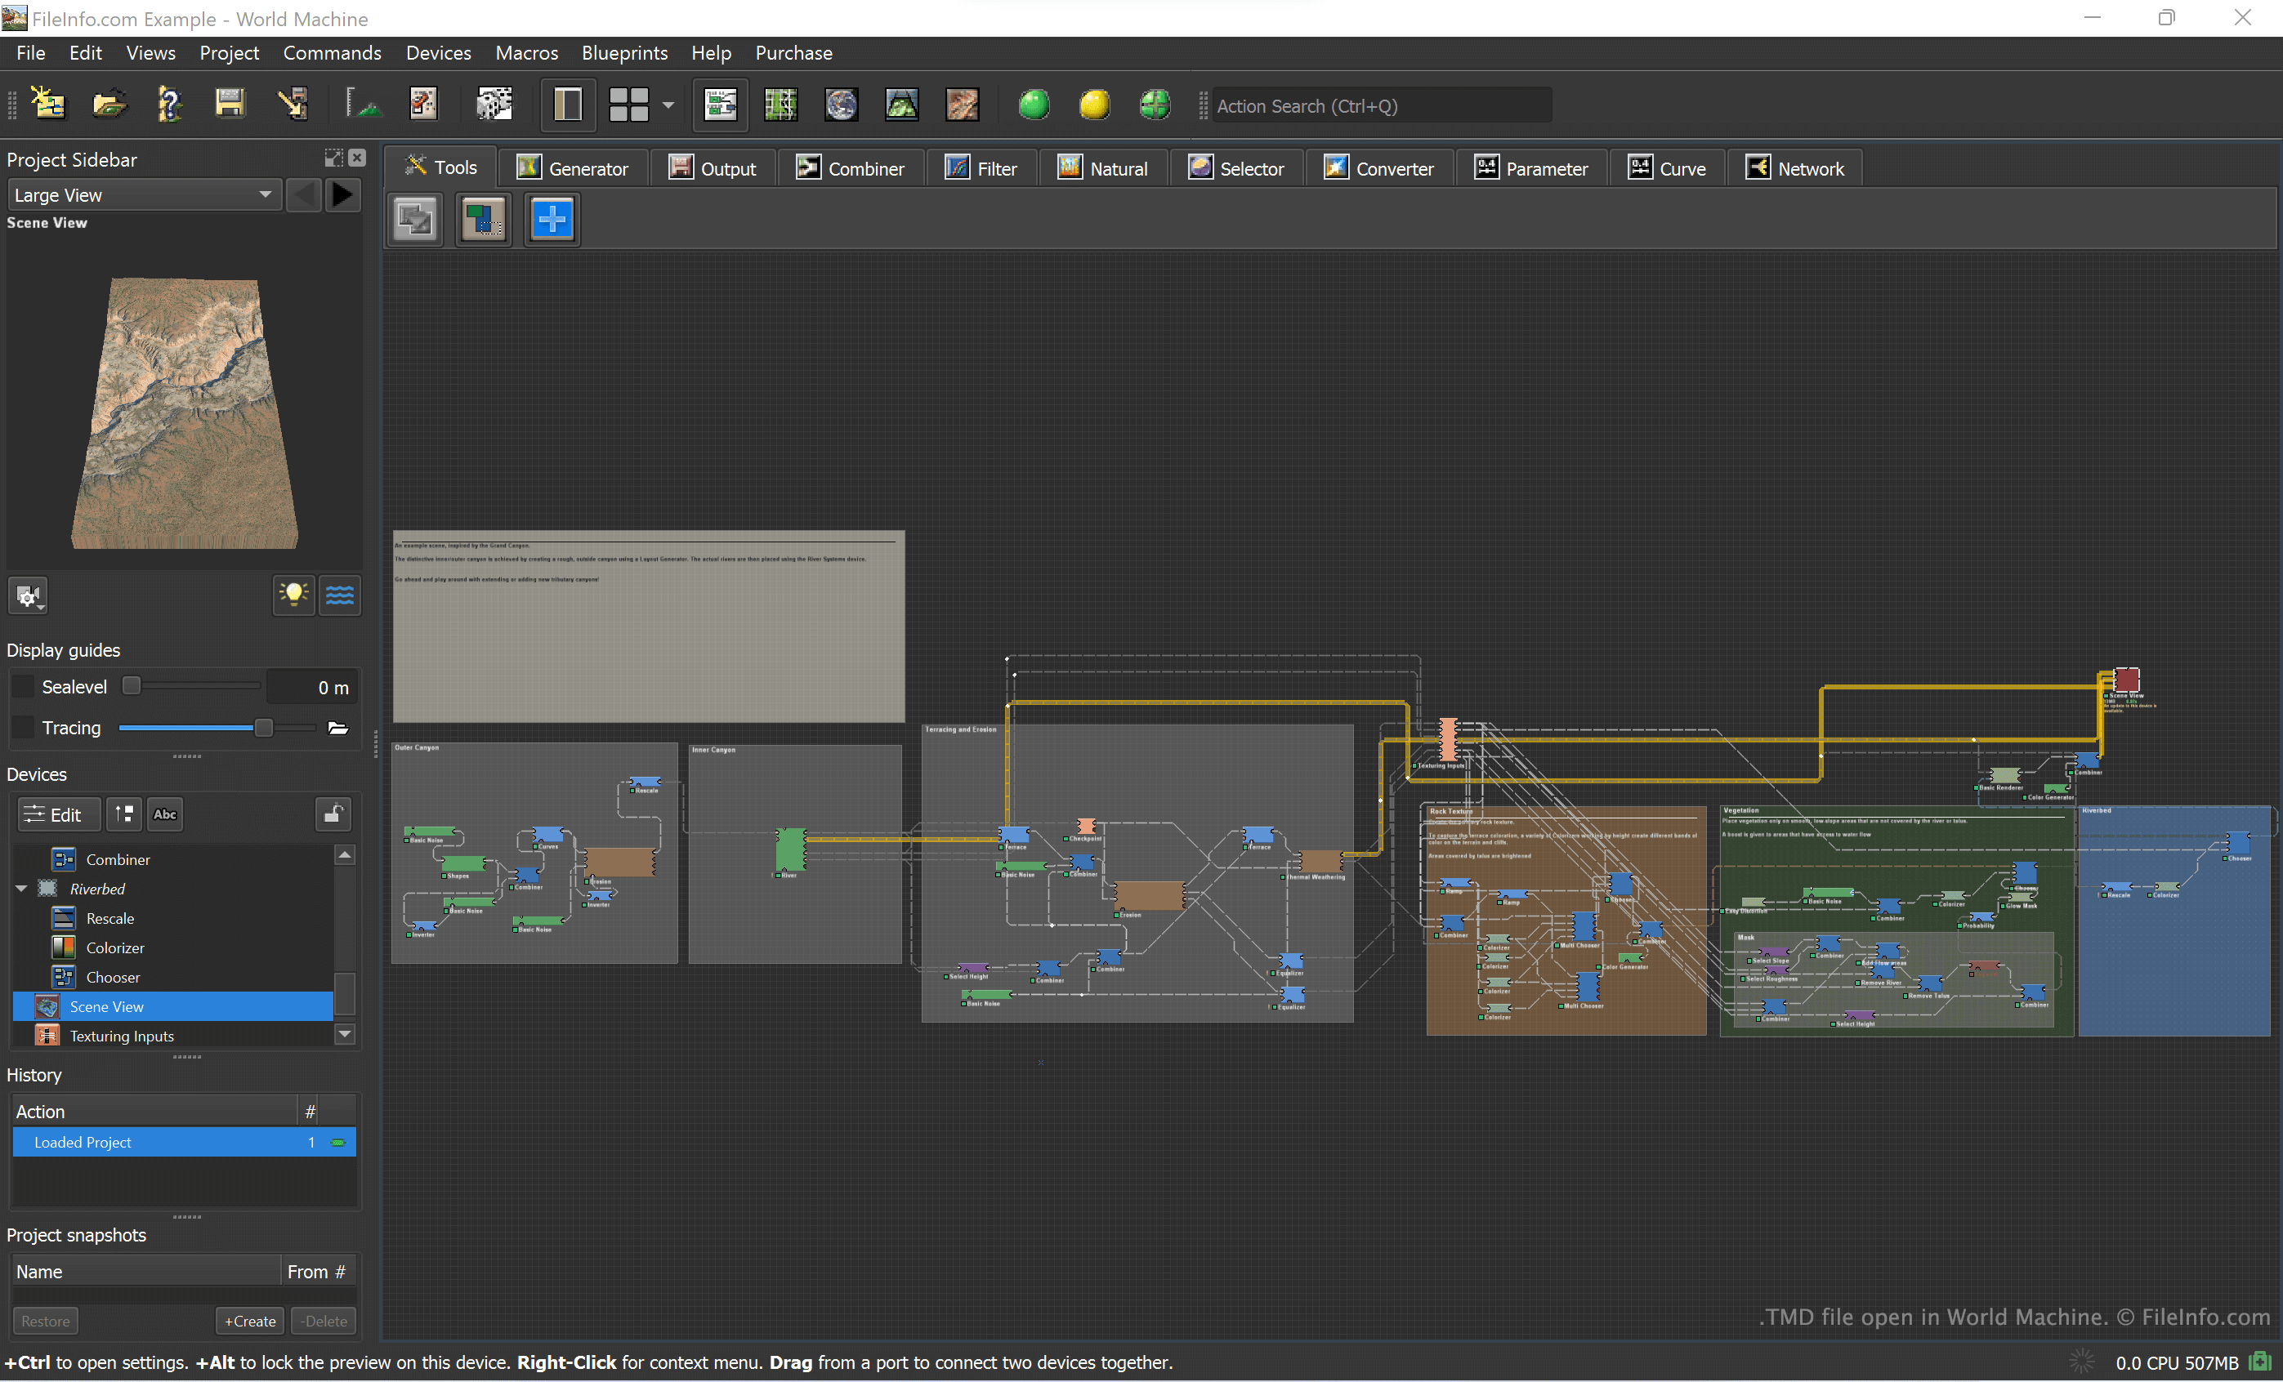Viewport: 2283px width, 1382px height.
Task: Click the green build sphere button
Action: point(1034,105)
